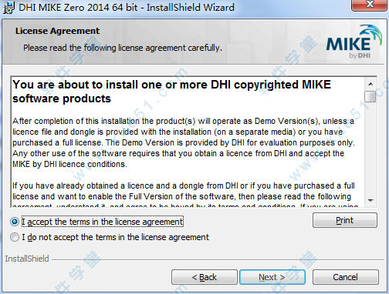Click the scrollbar track below the thumb
The width and height of the screenshot is (389, 294).
pyautogui.click(x=370, y=149)
